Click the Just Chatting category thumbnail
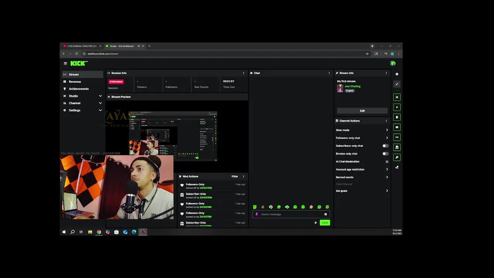 click(x=340, y=88)
